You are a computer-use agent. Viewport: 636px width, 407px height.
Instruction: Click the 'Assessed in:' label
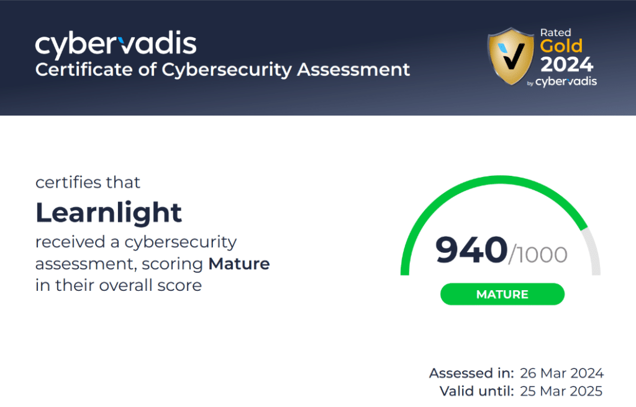click(x=471, y=373)
